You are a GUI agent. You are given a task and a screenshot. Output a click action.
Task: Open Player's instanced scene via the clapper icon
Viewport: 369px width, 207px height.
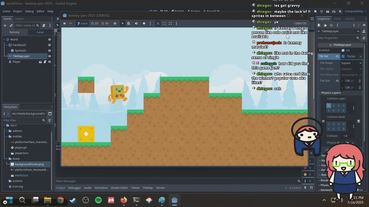point(40,62)
